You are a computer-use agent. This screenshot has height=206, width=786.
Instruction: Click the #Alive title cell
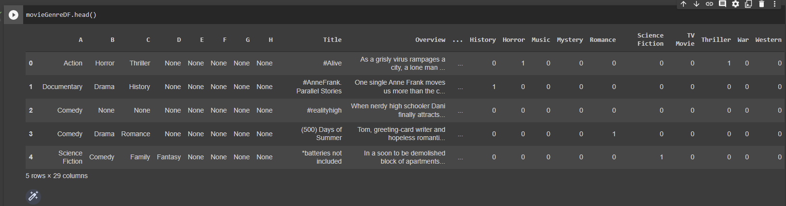(x=332, y=63)
